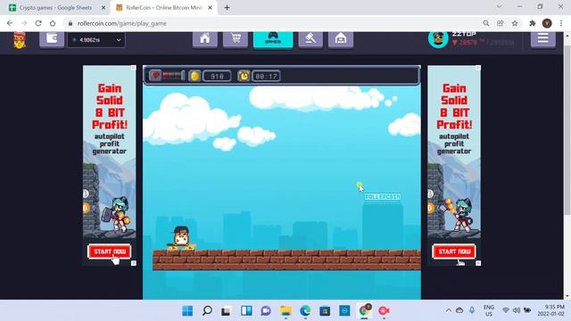
Task: Open Microsoft Store from taskbar
Action: point(325,311)
